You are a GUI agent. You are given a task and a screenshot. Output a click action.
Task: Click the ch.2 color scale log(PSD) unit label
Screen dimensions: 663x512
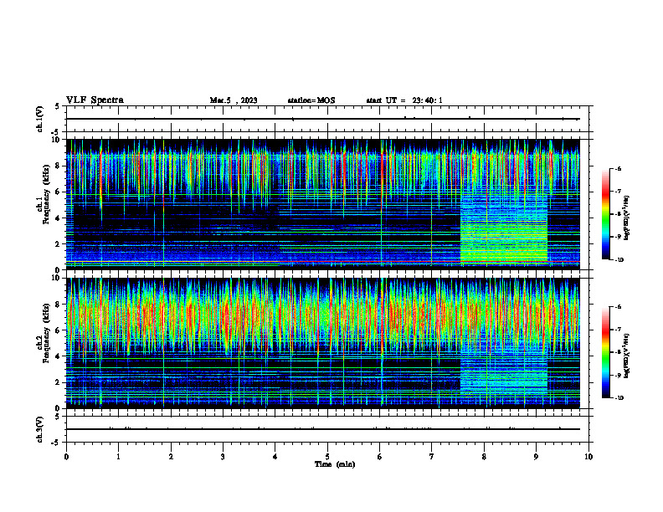tap(627, 356)
